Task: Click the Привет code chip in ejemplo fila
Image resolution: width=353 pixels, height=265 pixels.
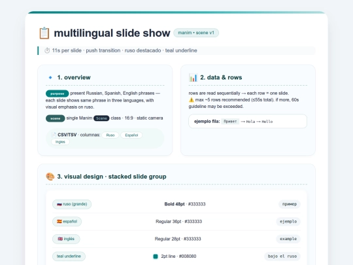Action: coord(230,122)
